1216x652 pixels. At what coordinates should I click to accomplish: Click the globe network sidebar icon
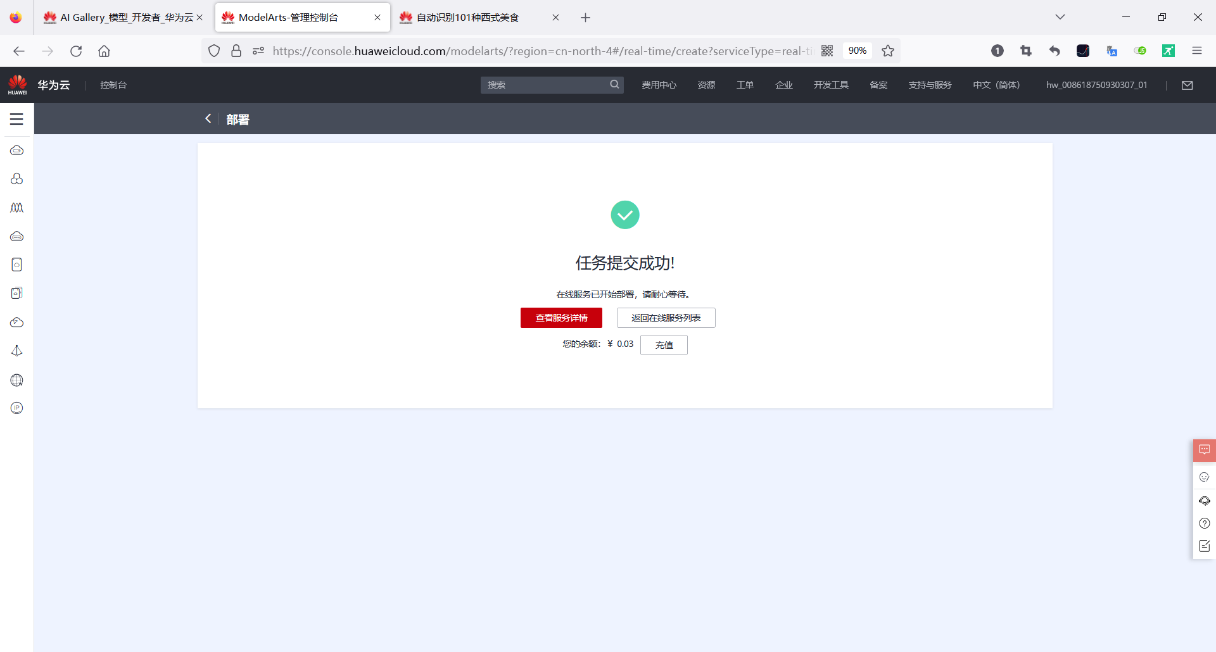[17, 380]
